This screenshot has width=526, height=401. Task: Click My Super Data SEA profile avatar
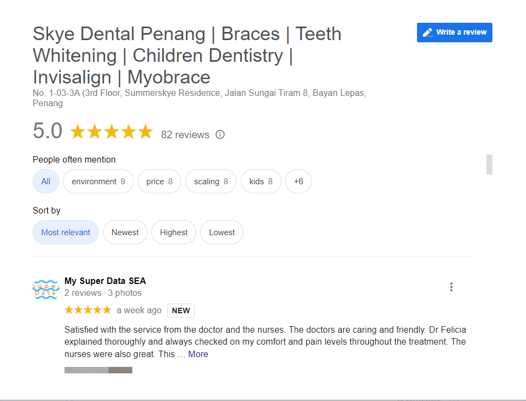46,288
